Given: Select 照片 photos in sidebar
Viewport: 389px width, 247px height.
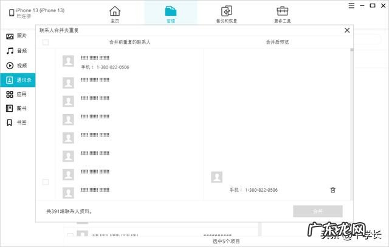Looking at the screenshot, I should click(x=18, y=36).
